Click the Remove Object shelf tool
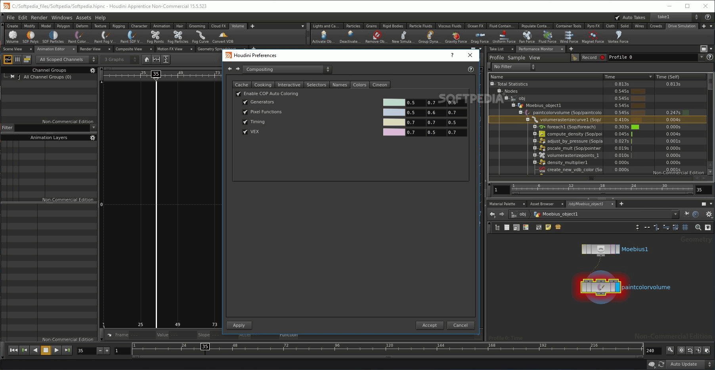 [377, 37]
